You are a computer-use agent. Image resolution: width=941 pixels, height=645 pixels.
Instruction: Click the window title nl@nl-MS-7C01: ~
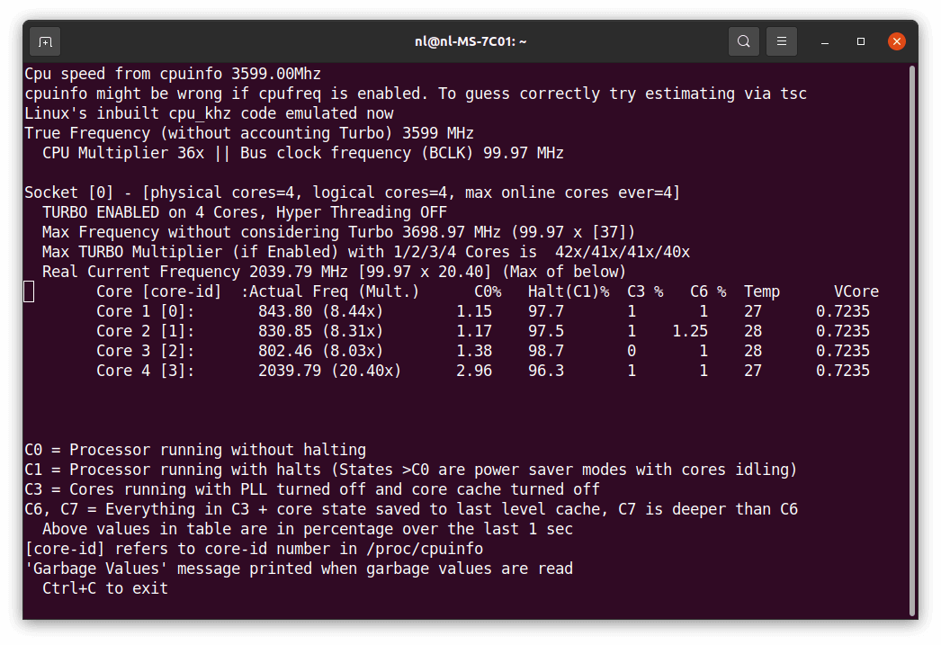tap(470, 41)
